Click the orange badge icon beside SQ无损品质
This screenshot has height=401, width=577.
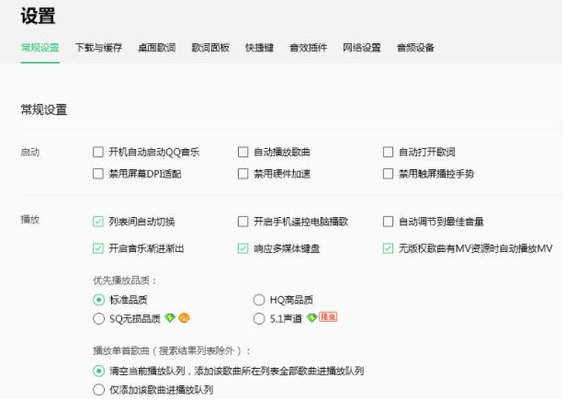(184, 318)
